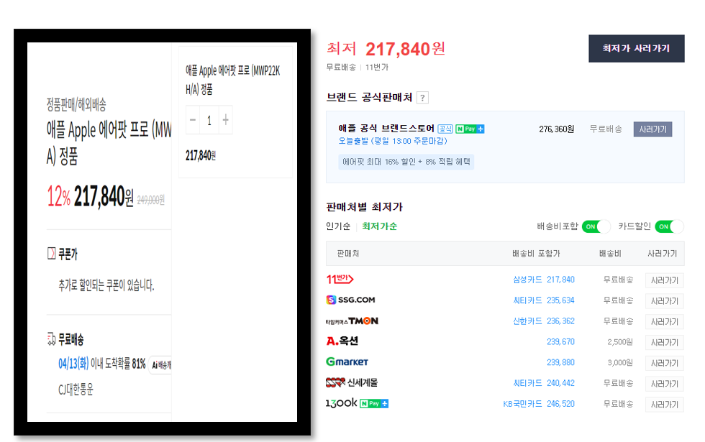The height and width of the screenshot is (442, 705).
Task: Click the 판매처 column header
Action: [348, 253]
